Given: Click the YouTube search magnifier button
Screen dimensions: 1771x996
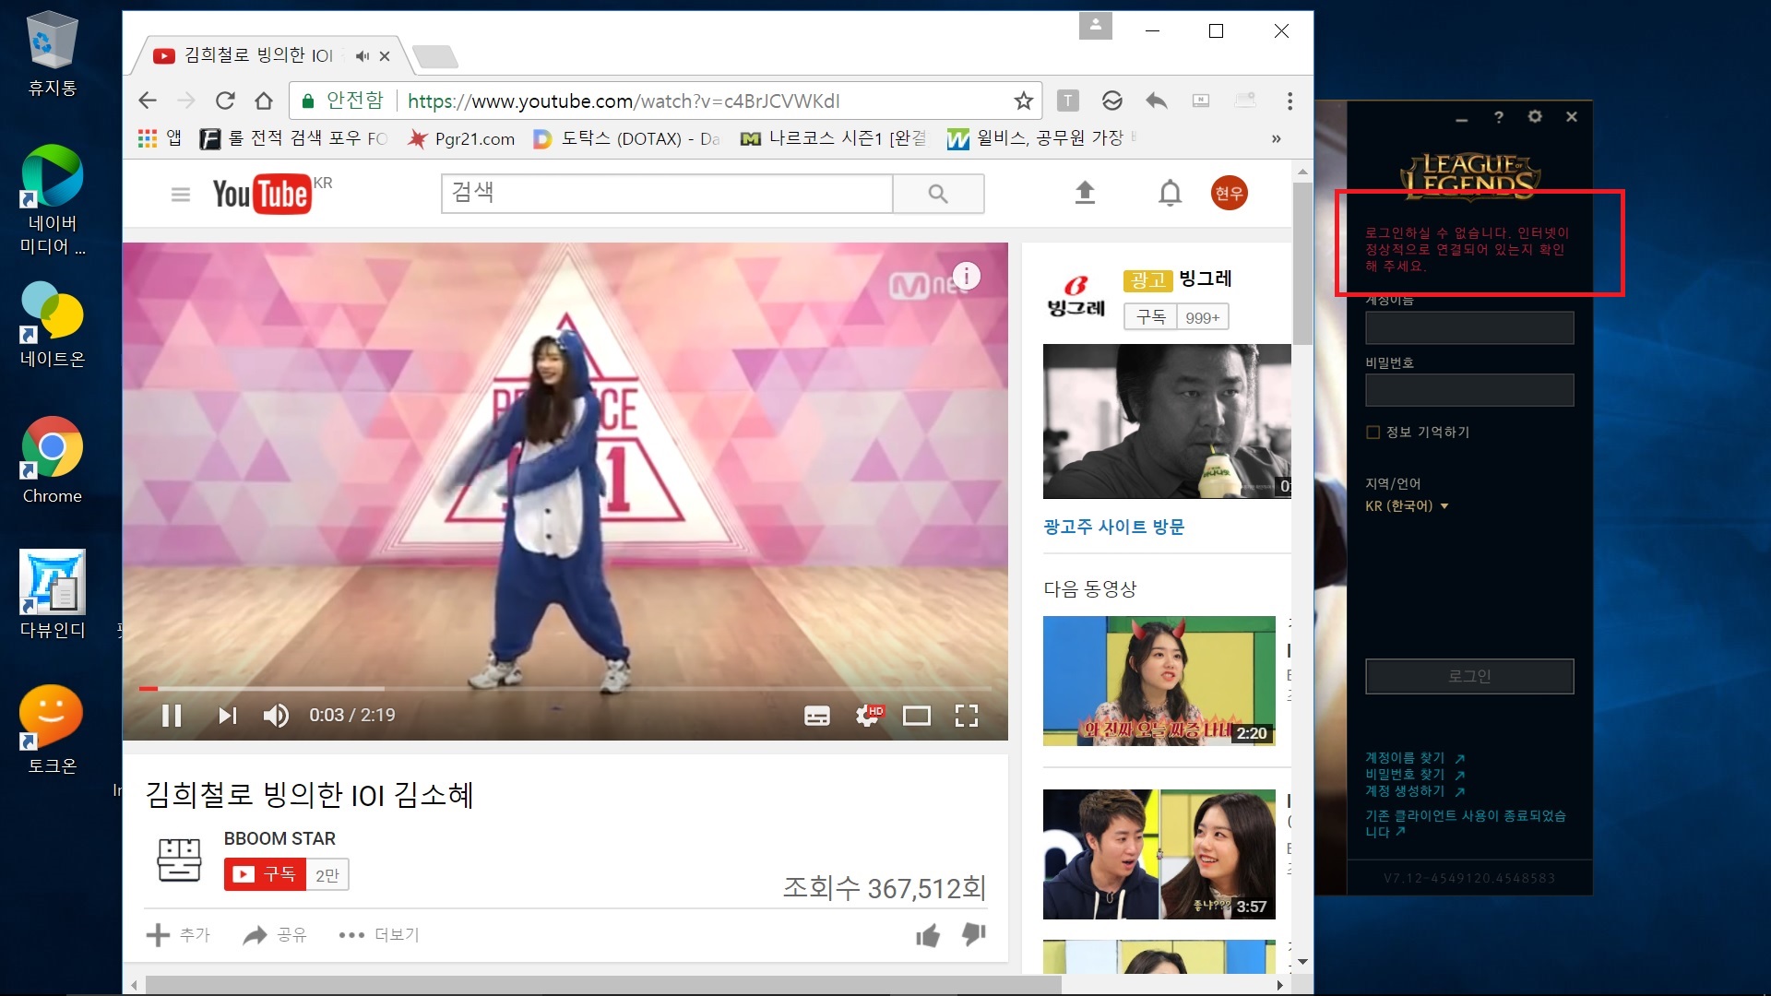Looking at the screenshot, I should [938, 194].
